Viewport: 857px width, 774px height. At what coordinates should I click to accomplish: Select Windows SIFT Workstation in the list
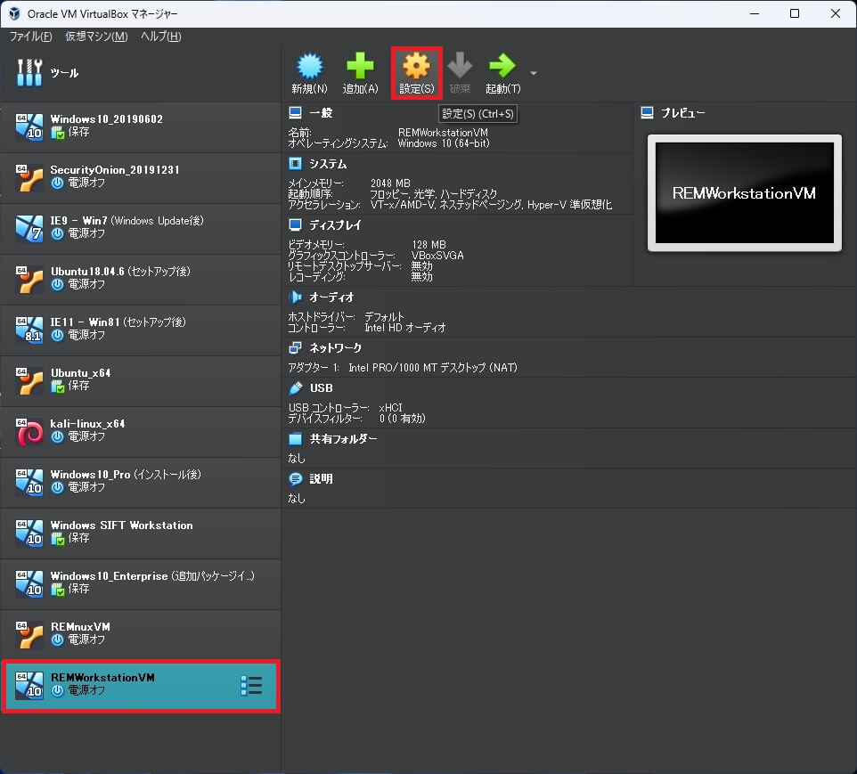pos(141,533)
